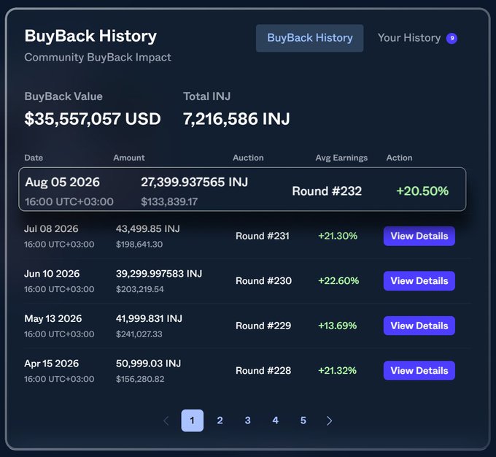Click the 41,999.831 INJ amount
The height and width of the screenshot is (457, 496).
[x=149, y=318]
